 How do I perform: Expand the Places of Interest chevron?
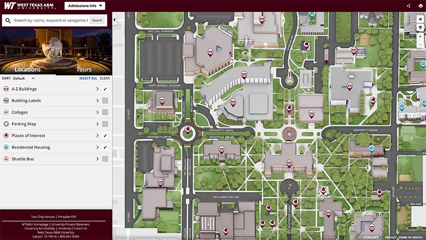click(97, 135)
